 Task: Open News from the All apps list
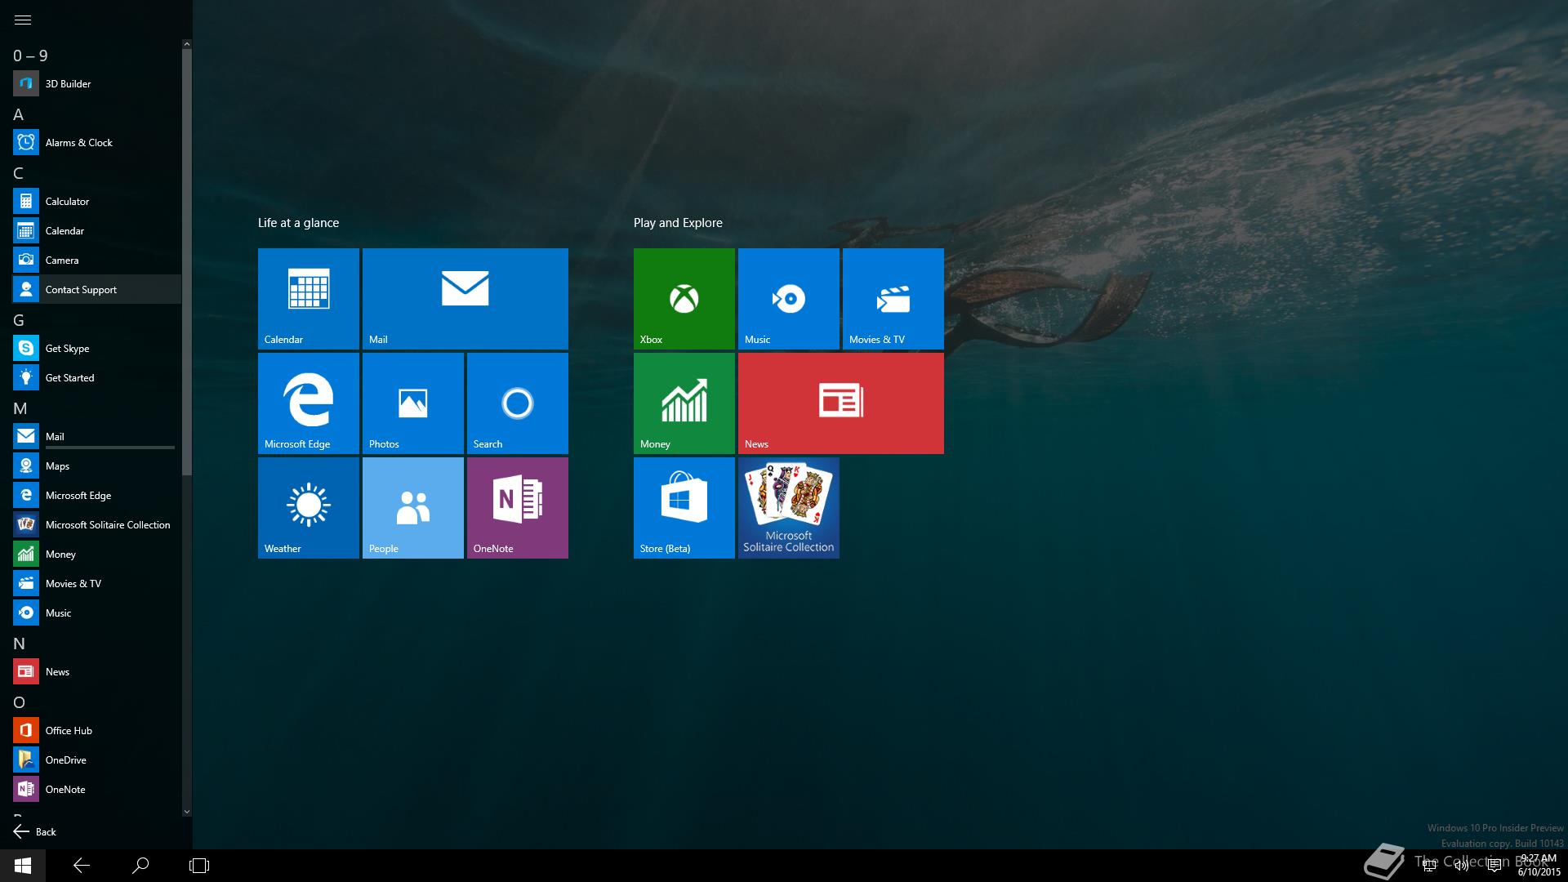click(96, 671)
